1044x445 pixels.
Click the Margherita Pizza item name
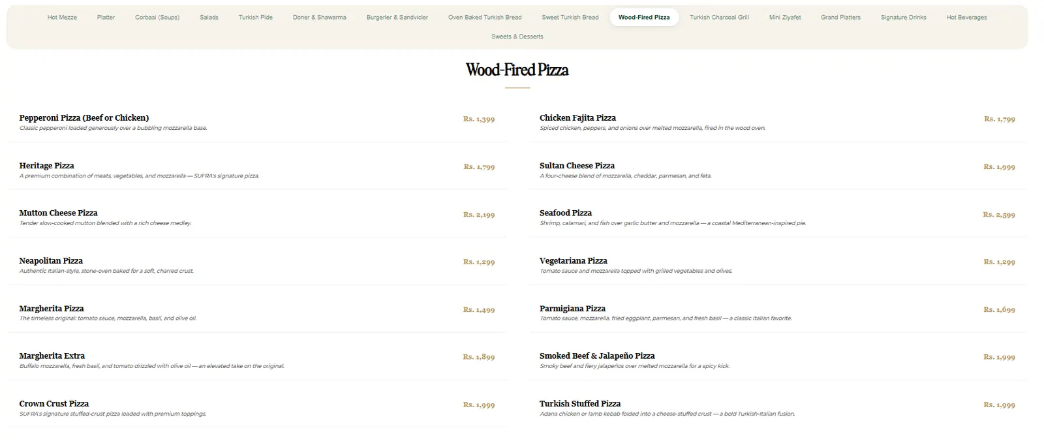click(52, 309)
